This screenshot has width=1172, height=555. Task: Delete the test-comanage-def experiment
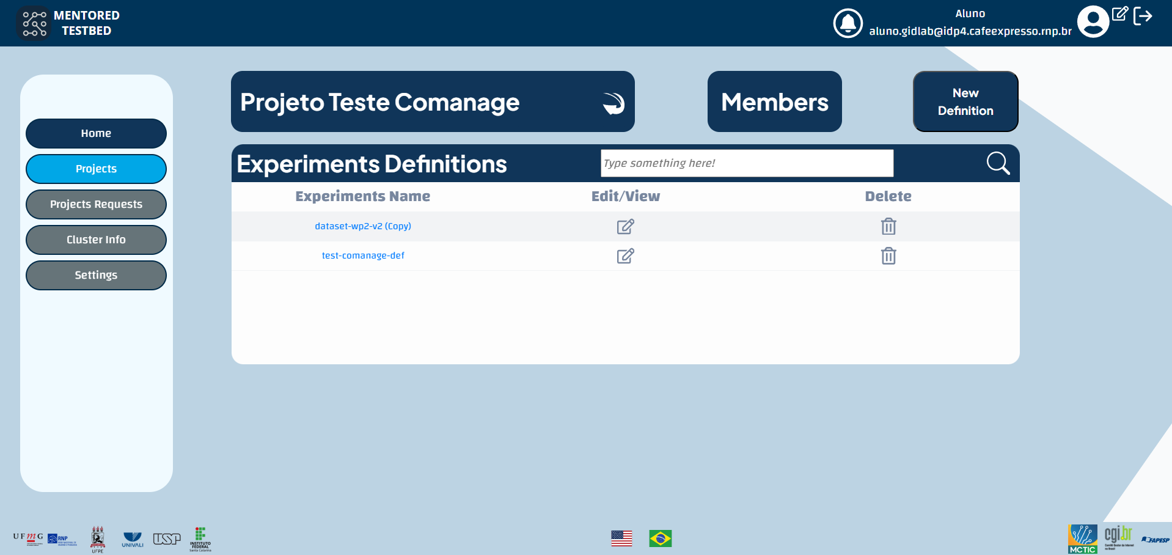pos(888,256)
